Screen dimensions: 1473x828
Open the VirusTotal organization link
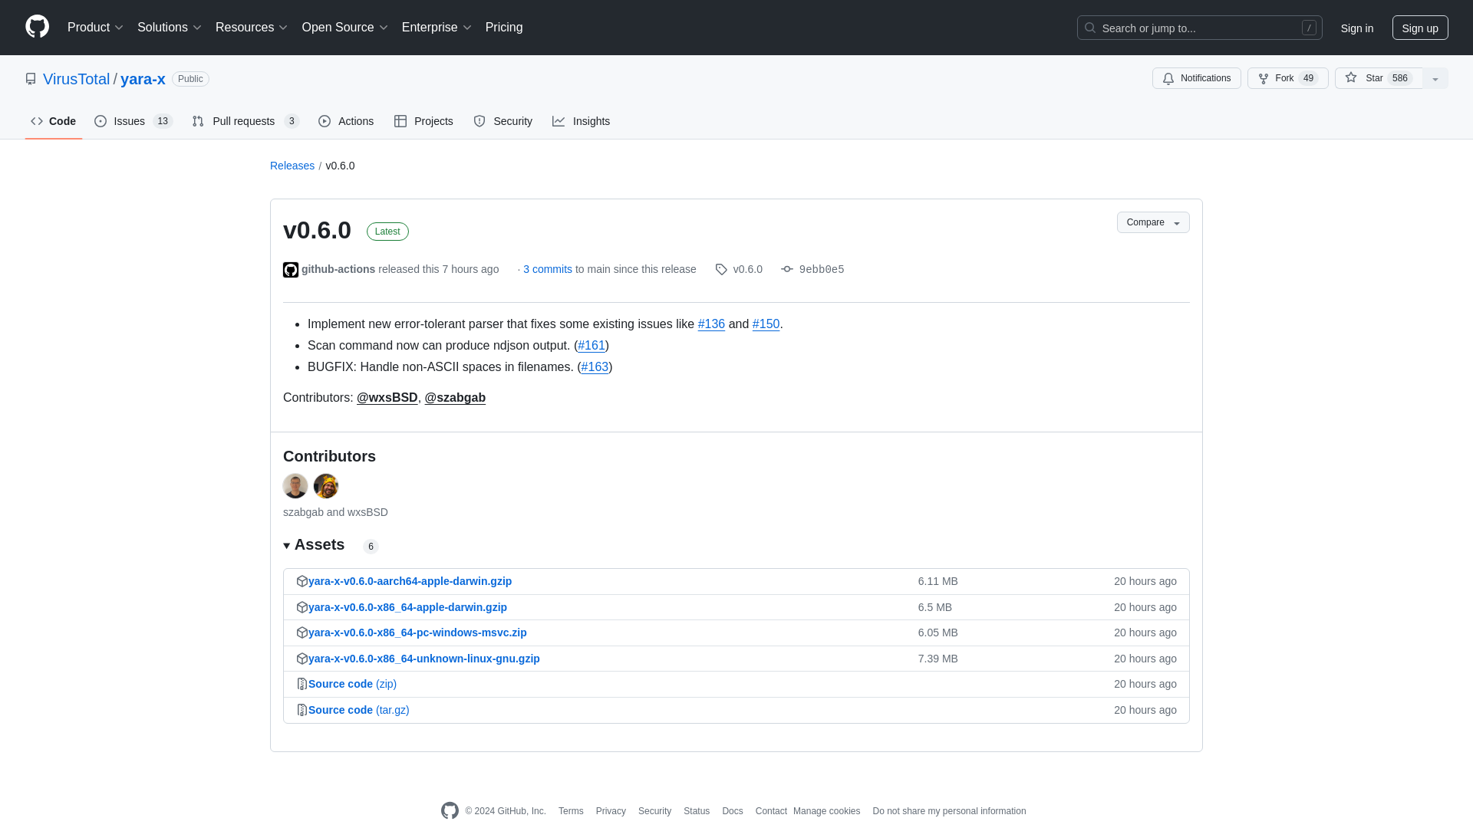point(77,80)
